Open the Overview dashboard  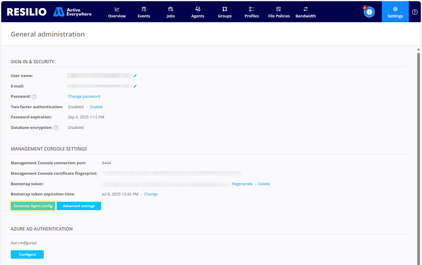pyautogui.click(x=117, y=12)
